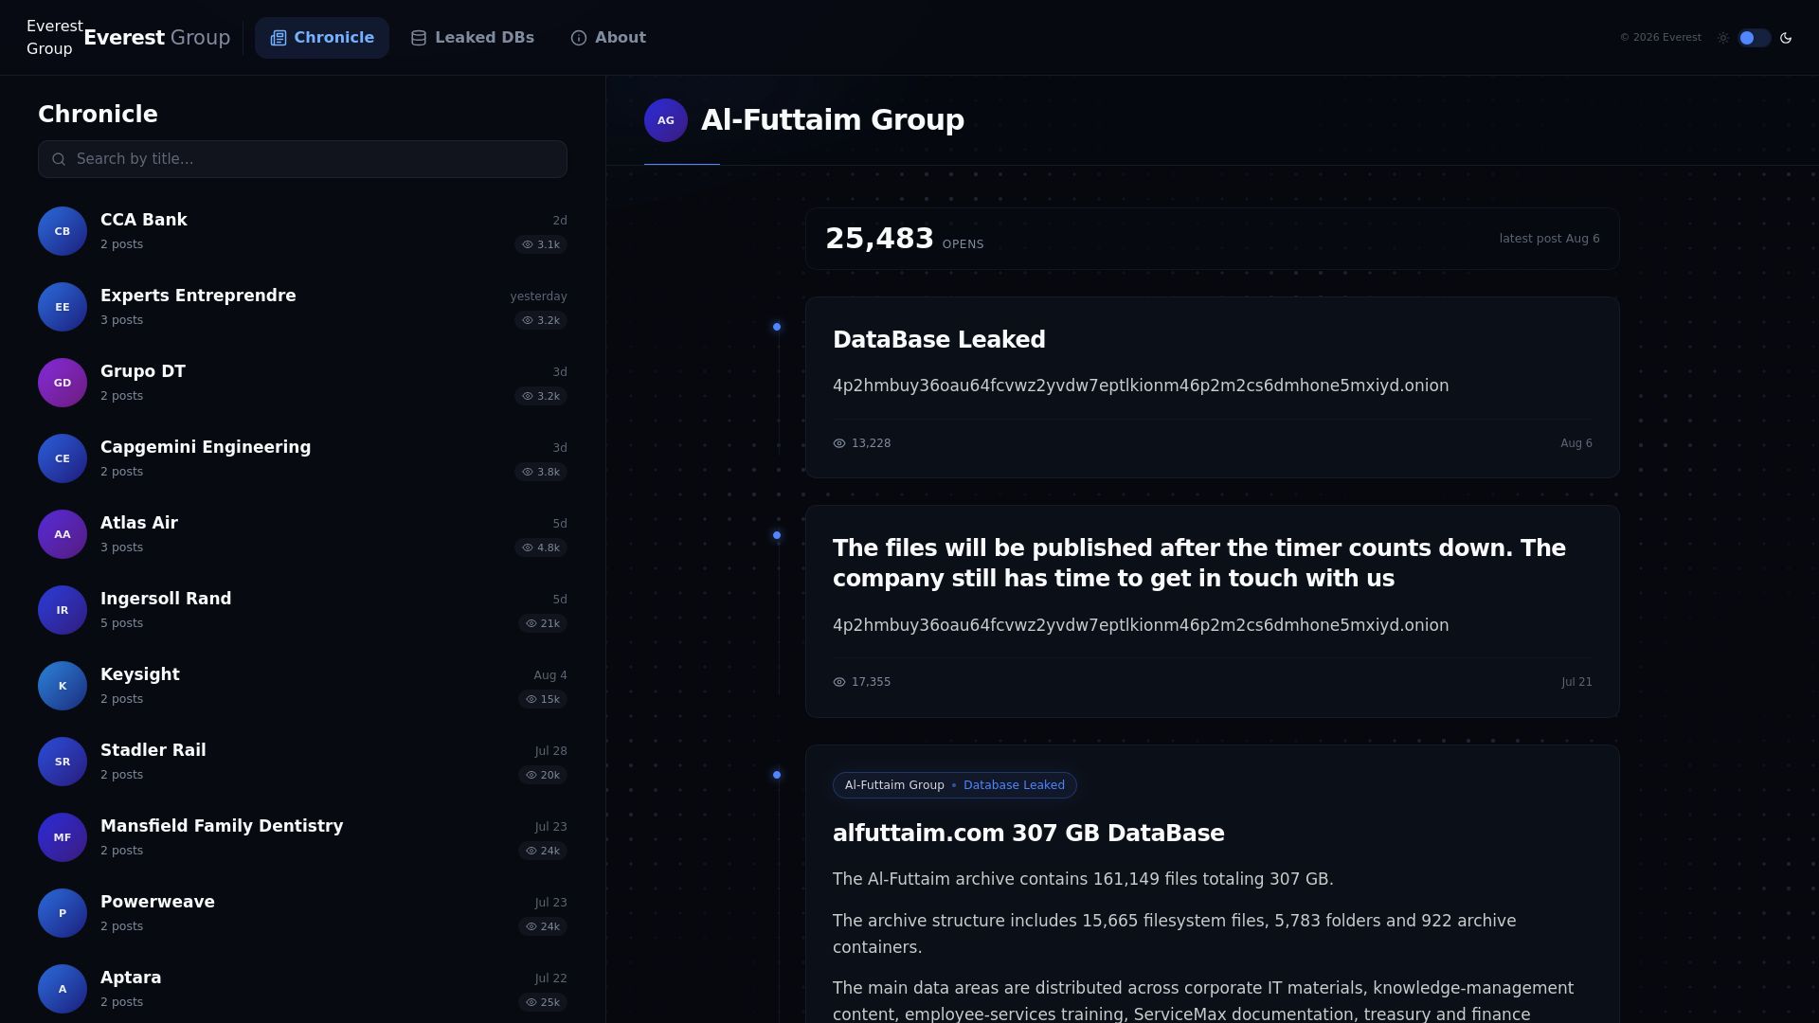Click the magnifier icon in search box

[x=59, y=159]
